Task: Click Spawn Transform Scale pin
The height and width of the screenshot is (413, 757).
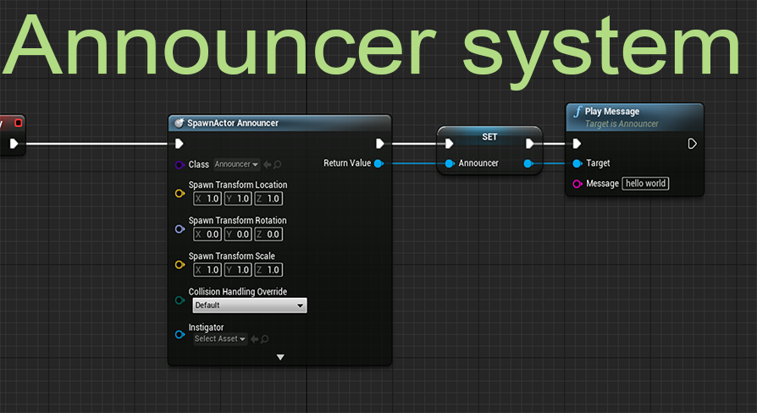Action: (180, 264)
